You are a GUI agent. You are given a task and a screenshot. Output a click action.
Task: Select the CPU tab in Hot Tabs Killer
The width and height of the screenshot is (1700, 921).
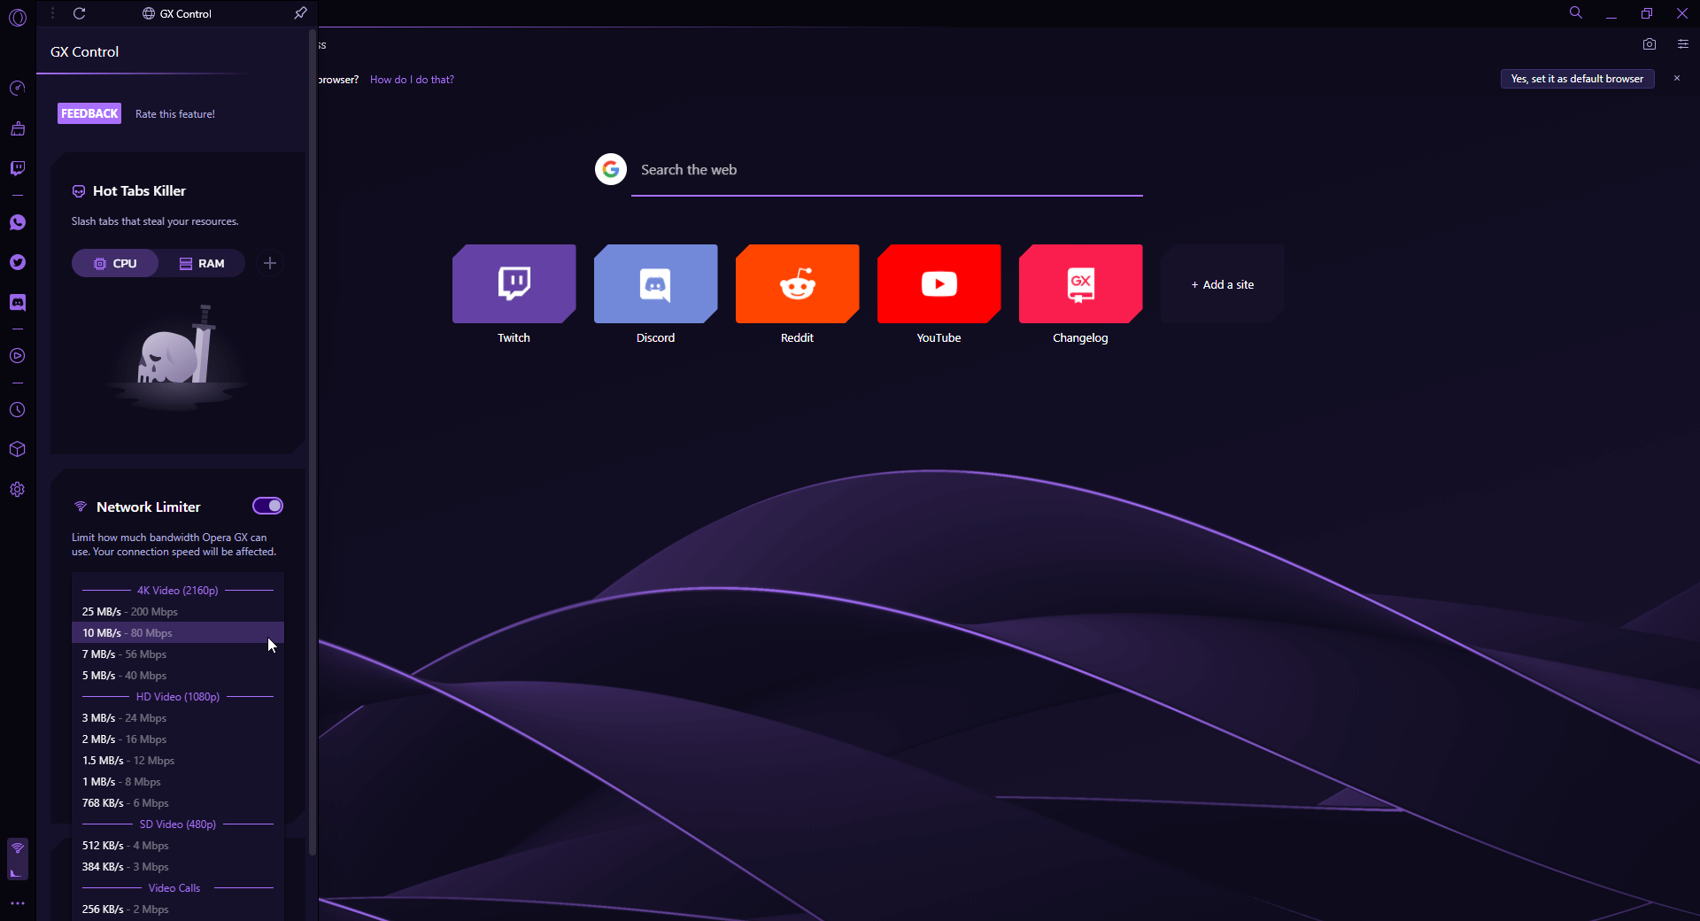pyautogui.click(x=115, y=264)
